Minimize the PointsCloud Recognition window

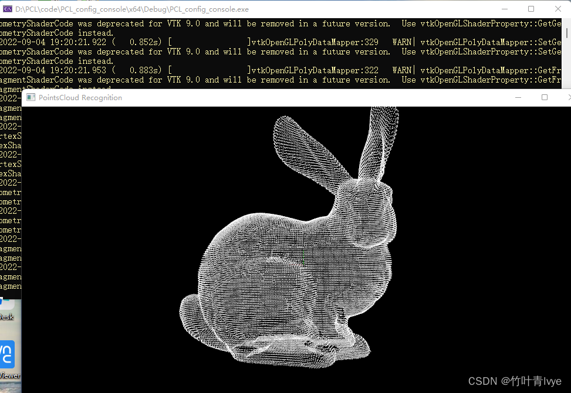518,97
